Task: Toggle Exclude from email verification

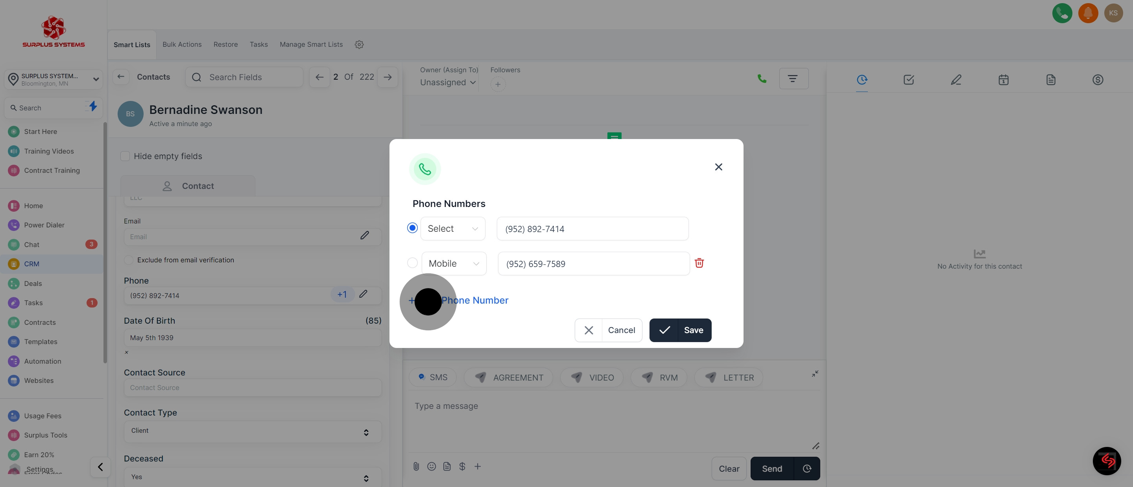Action: click(x=128, y=260)
